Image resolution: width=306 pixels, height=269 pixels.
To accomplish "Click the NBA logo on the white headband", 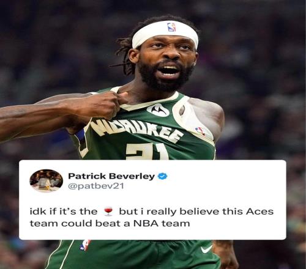I will pos(171,27).
